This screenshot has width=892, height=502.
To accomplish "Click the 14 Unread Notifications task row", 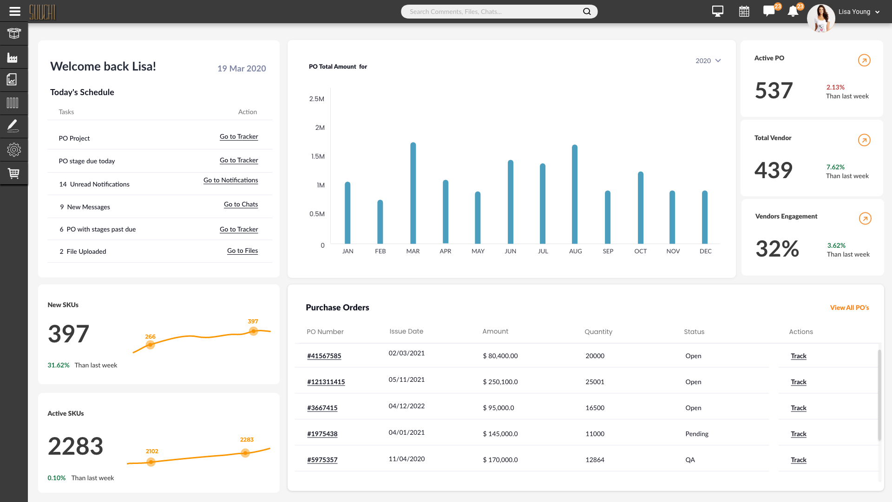I will click(x=160, y=184).
